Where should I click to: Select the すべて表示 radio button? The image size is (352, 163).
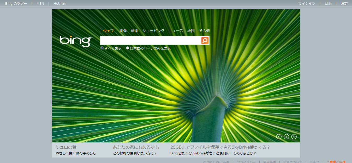[102, 48]
